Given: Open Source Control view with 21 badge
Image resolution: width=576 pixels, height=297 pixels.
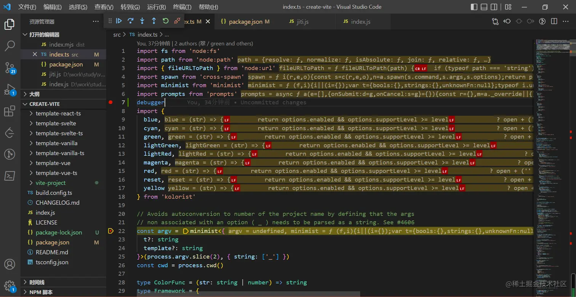Looking at the screenshot, I should click(10, 68).
